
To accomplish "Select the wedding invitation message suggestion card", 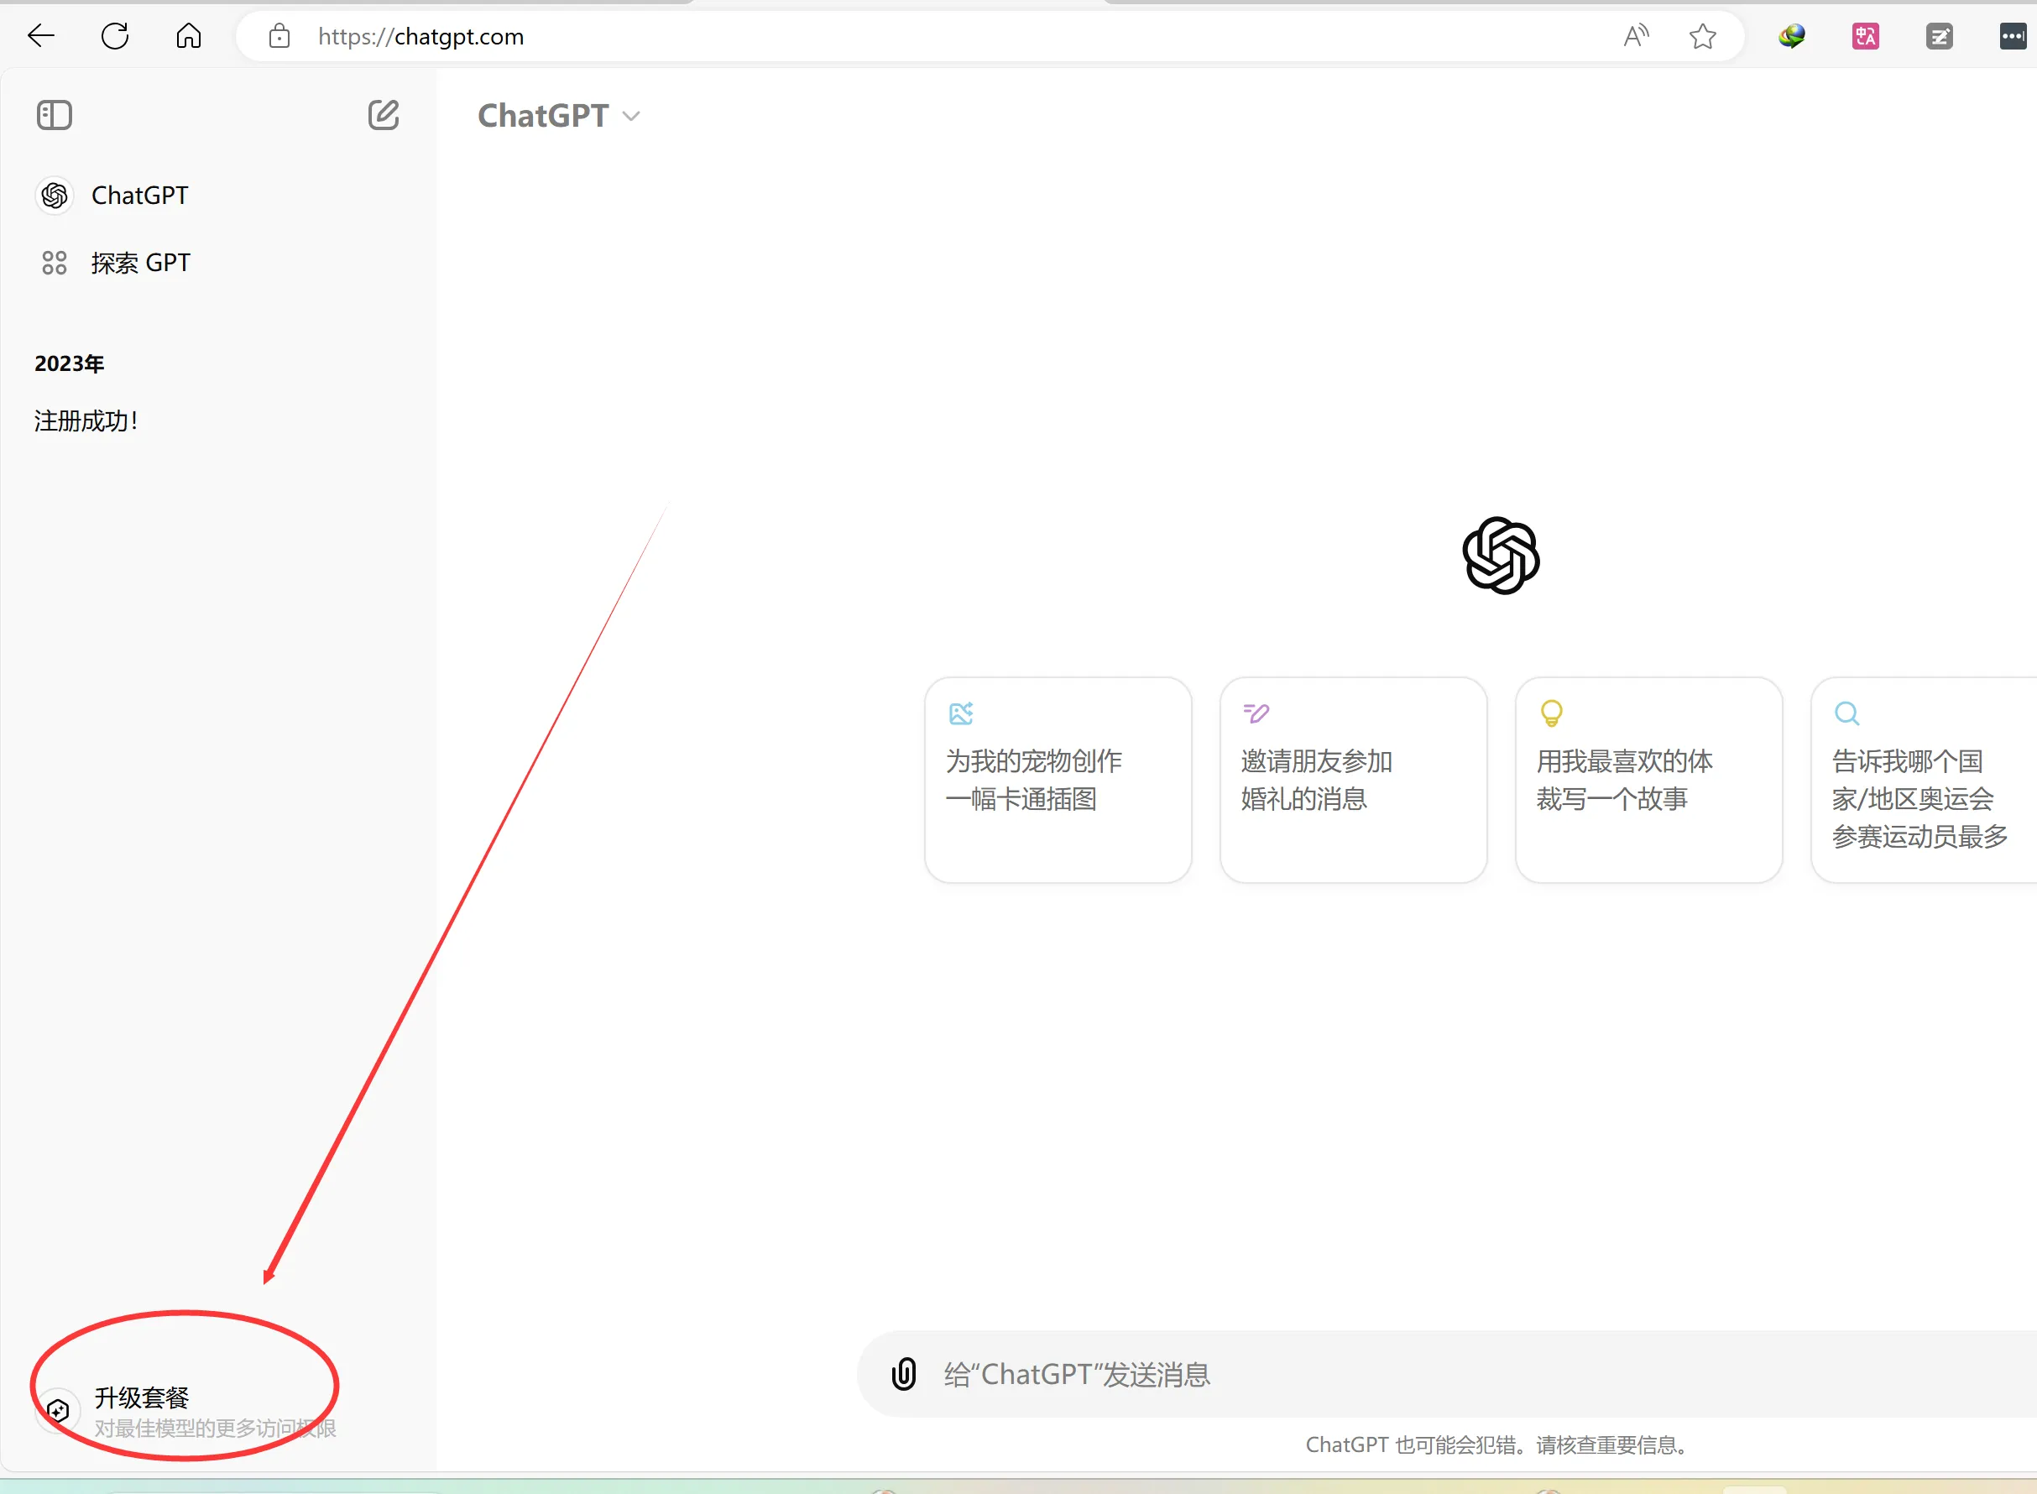I will tap(1353, 780).
